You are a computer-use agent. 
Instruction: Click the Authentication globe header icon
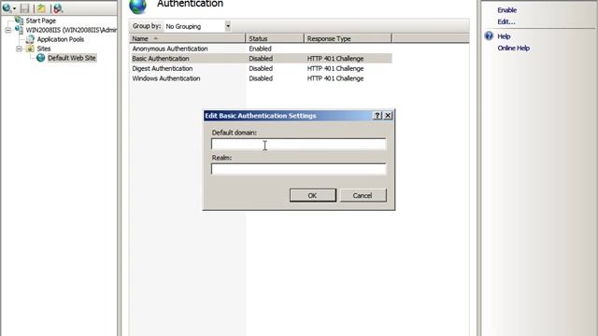click(137, 7)
